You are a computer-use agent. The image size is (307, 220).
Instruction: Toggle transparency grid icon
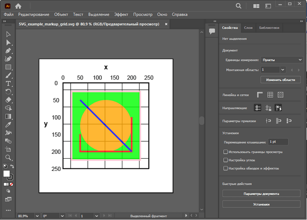click(x=280, y=95)
